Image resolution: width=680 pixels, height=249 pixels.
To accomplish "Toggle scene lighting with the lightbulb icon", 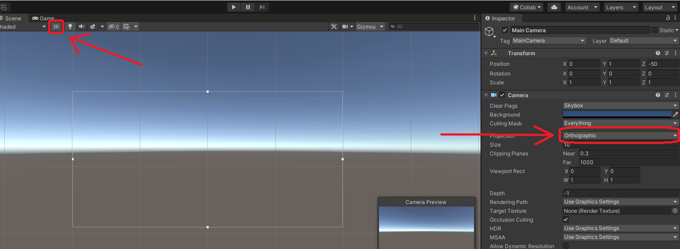I will [x=70, y=26].
